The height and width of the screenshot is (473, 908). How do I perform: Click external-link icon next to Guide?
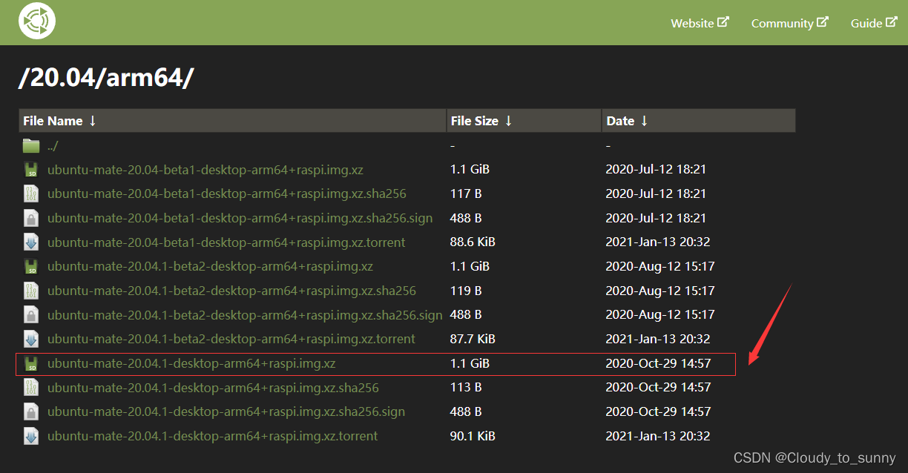(x=891, y=22)
